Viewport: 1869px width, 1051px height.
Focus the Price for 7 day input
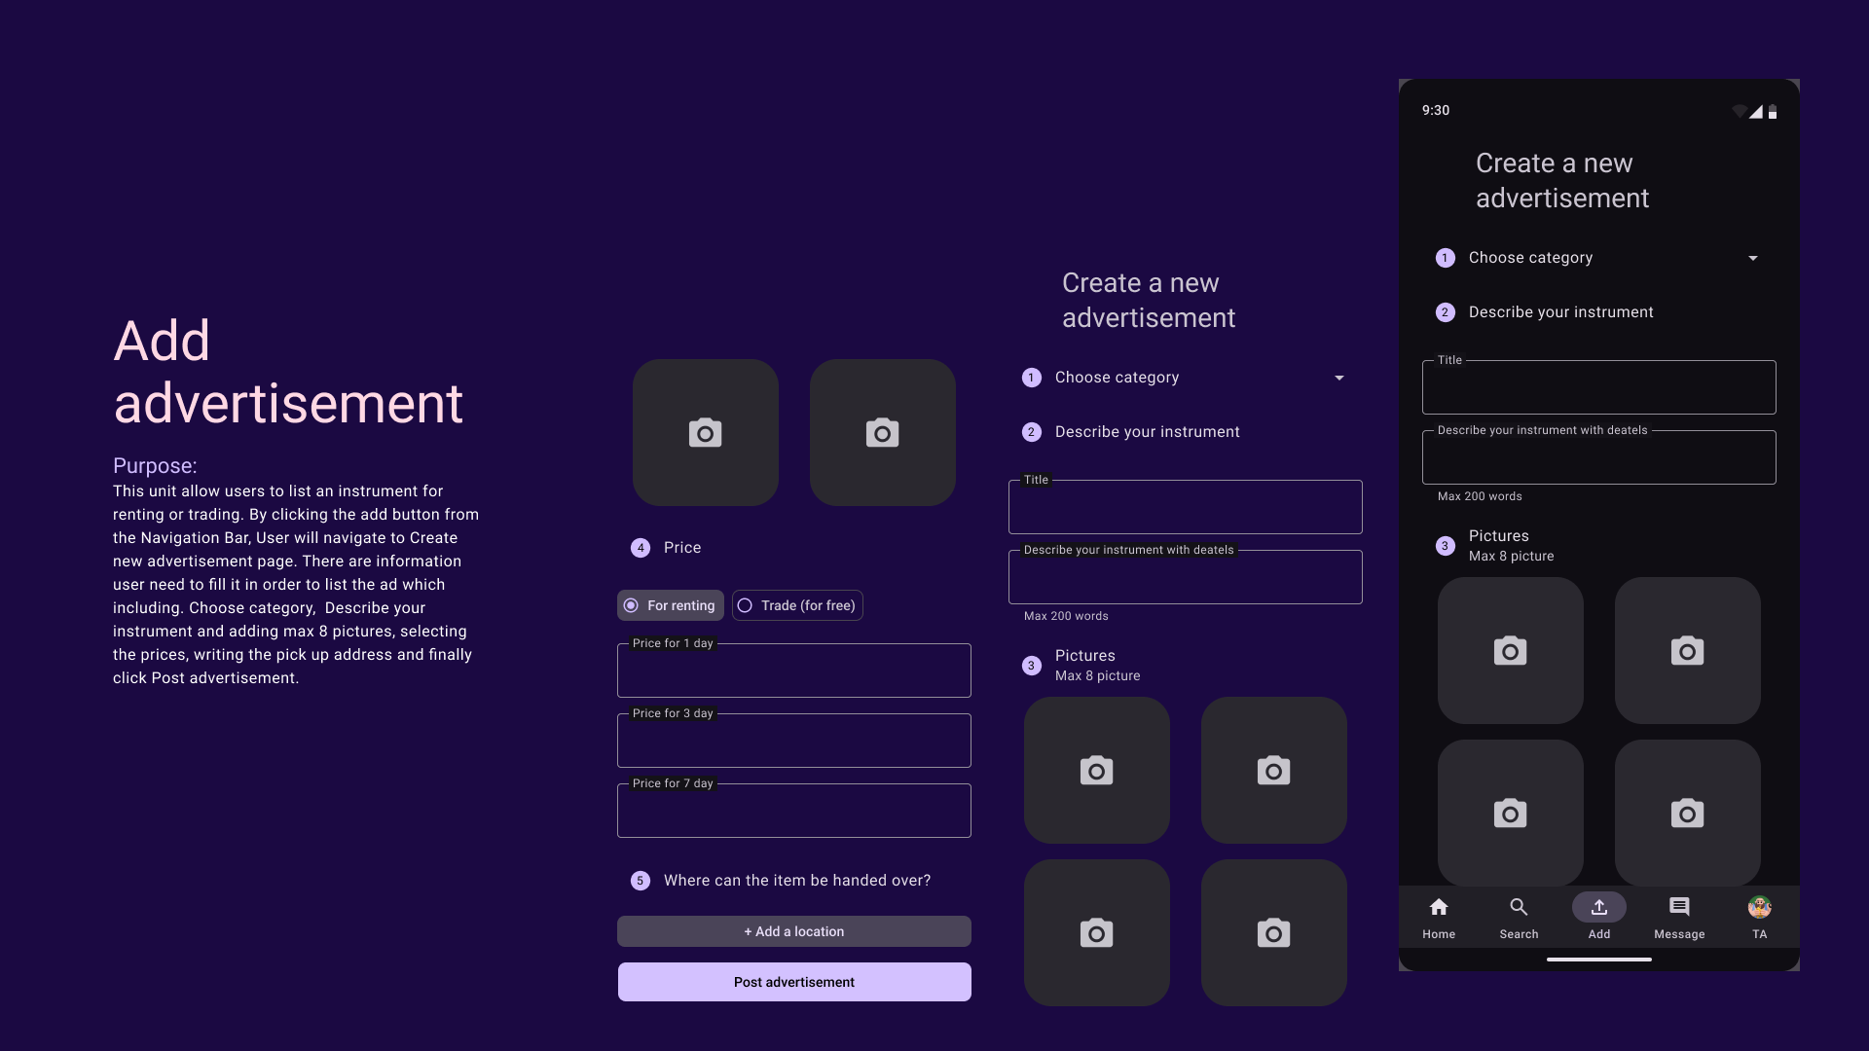(794, 812)
